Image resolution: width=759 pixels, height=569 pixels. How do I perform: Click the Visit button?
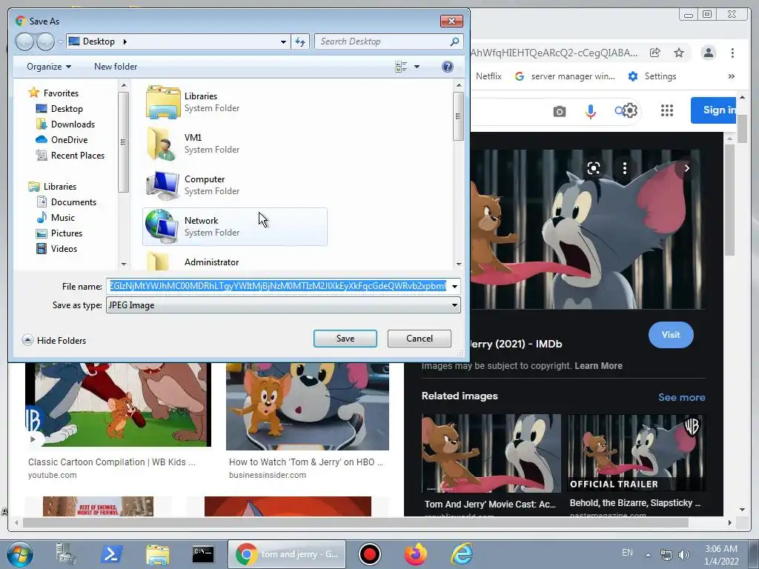pyautogui.click(x=670, y=335)
